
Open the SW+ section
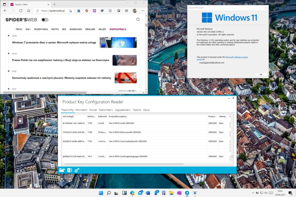pos(28,29)
